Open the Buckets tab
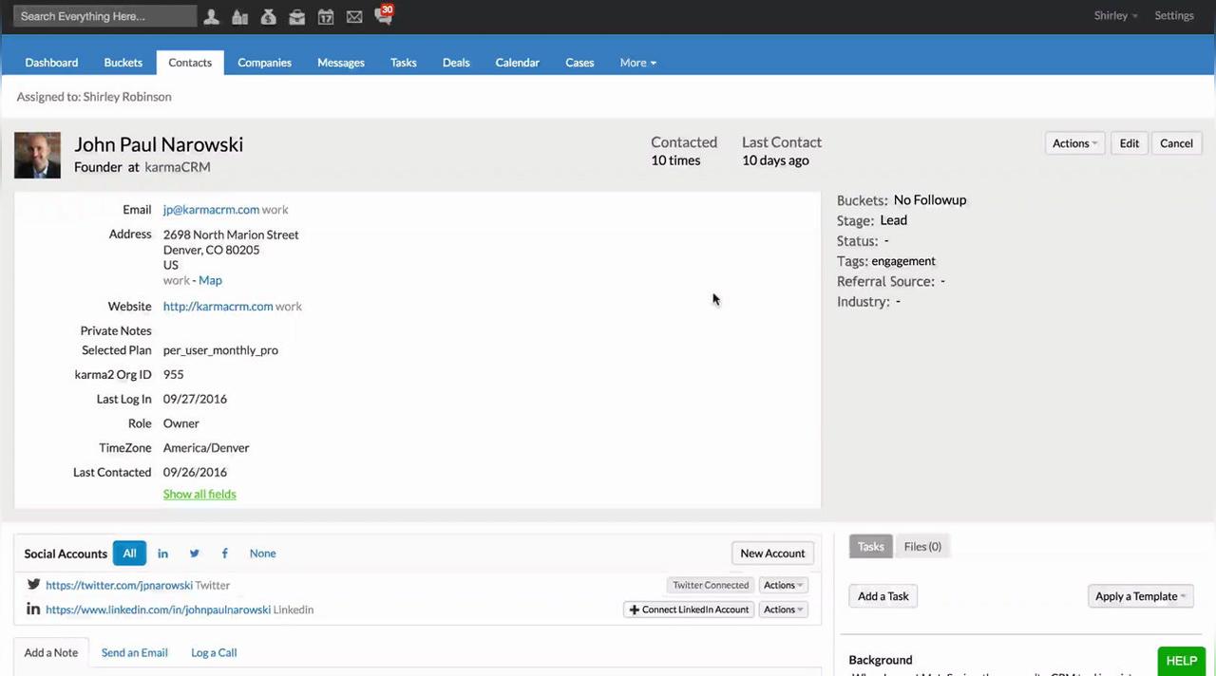Screen dimensions: 1216x676 [x=123, y=63]
